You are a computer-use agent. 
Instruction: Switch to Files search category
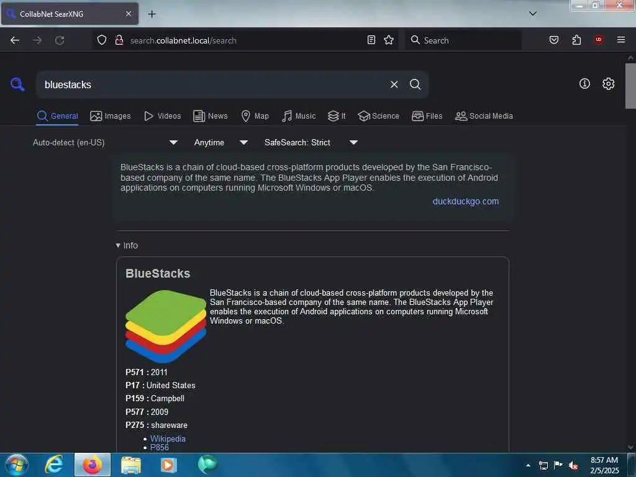[427, 116]
